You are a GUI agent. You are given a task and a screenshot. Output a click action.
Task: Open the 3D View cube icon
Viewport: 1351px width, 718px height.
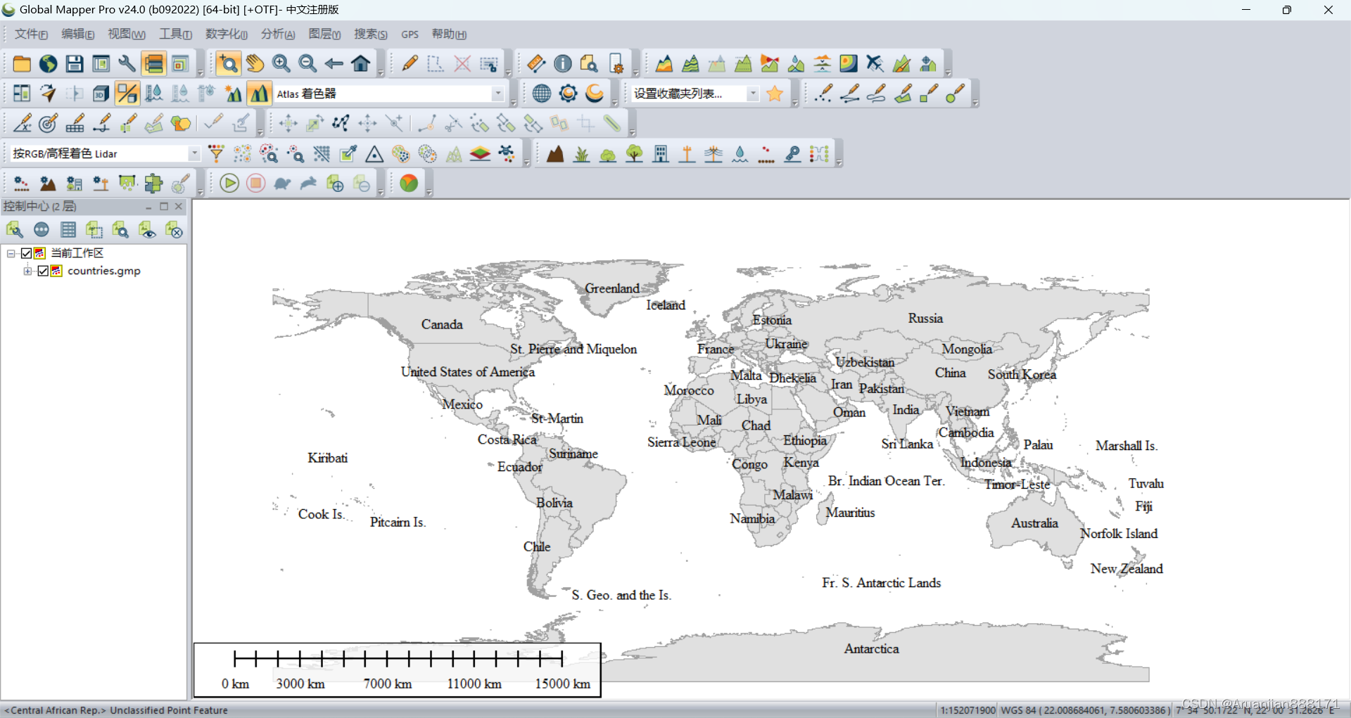101,94
